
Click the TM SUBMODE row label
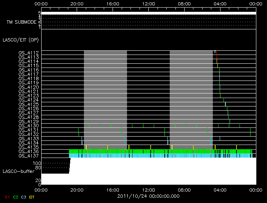21,22
